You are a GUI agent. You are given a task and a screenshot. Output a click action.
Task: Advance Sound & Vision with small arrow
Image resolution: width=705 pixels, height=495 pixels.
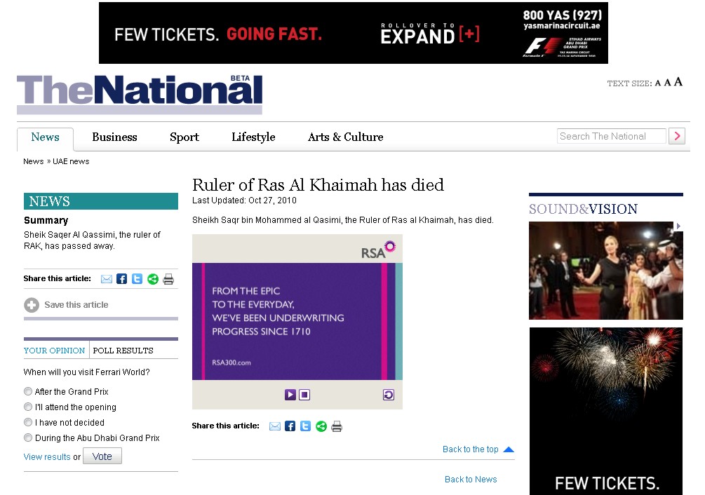[x=678, y=226]
